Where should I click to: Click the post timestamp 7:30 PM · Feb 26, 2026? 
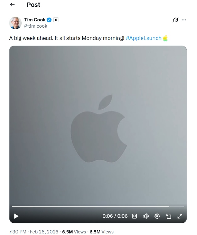tap(34, 232)
